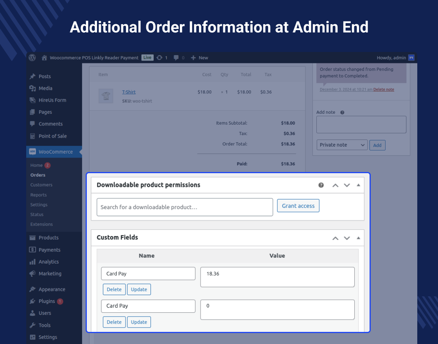The image size is (438, 344).
Task: Move Downloadable product permissions panel down
Action: [x=347, y=185]
